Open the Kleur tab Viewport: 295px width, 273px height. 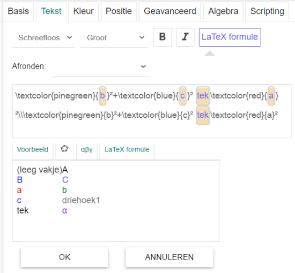(84, 11)
